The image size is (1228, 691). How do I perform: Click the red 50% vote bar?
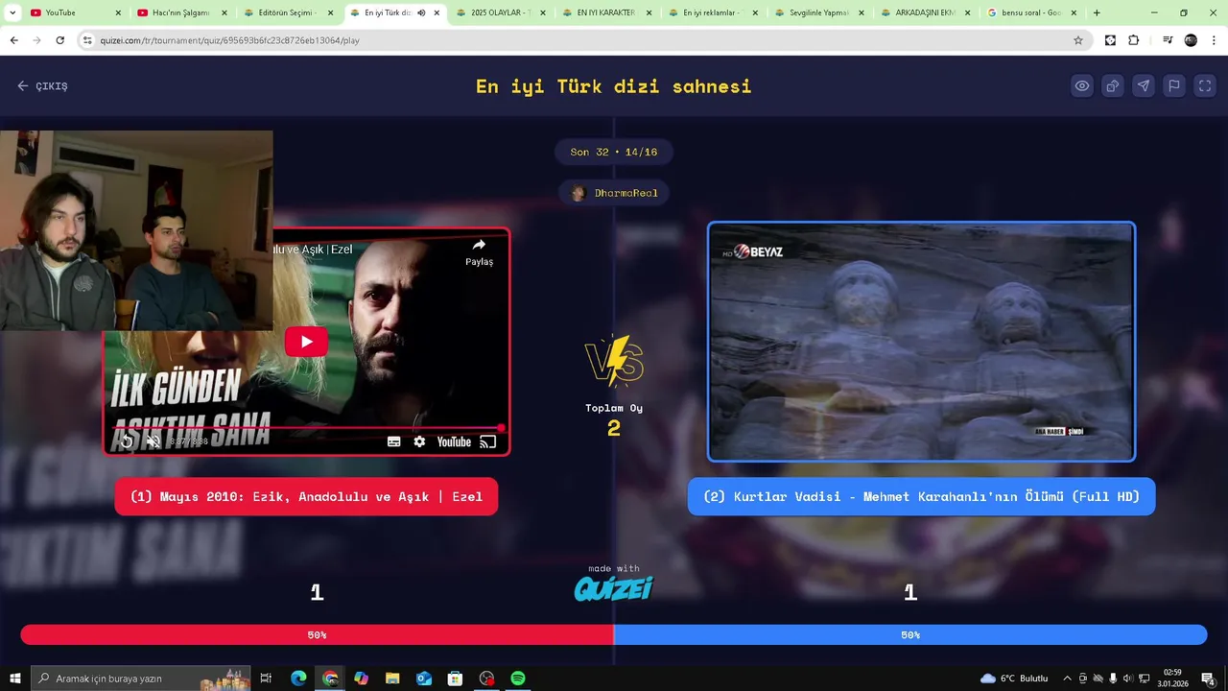click(x=317, y=634)
